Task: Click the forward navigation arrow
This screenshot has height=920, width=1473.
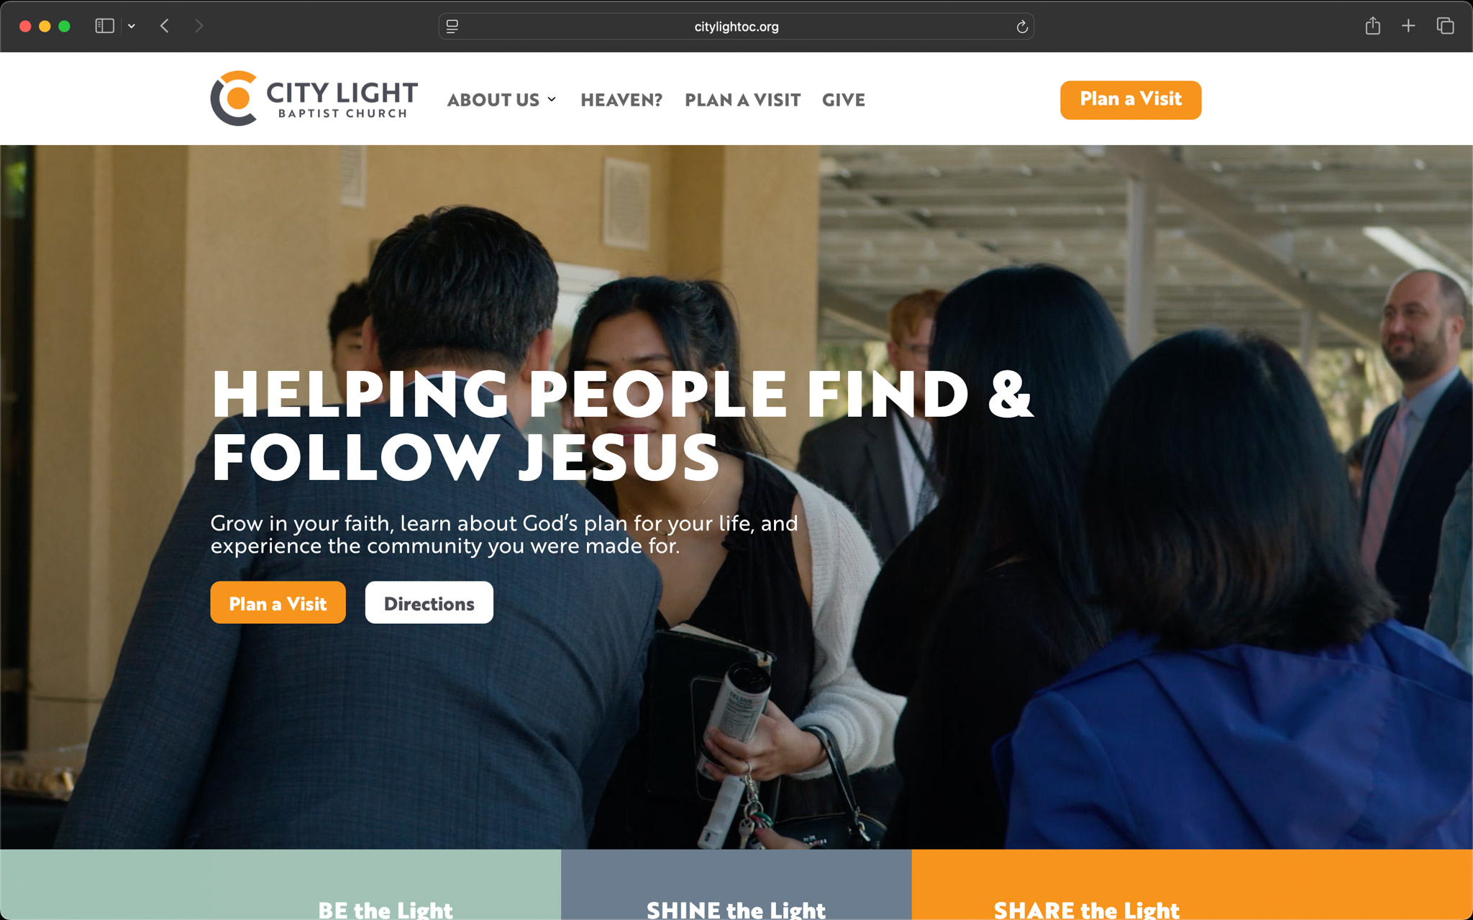Action: (x=199, y=26)
